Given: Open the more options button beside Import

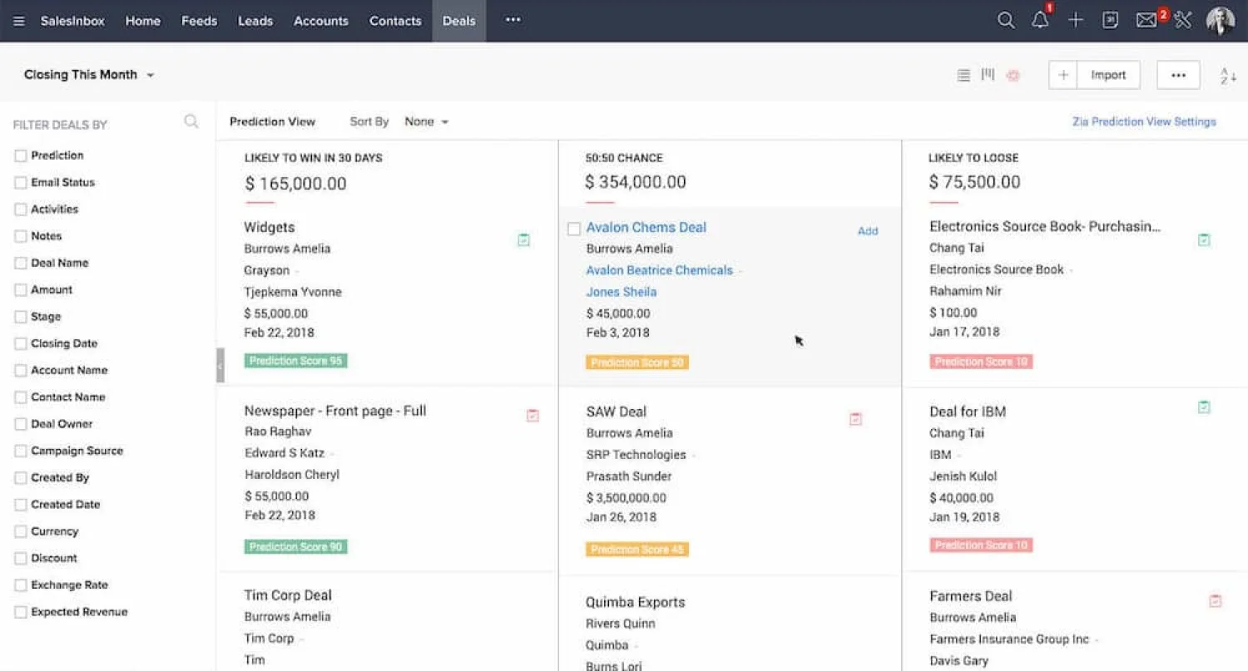Looking at the screenshot, I should coord(1178,75).
